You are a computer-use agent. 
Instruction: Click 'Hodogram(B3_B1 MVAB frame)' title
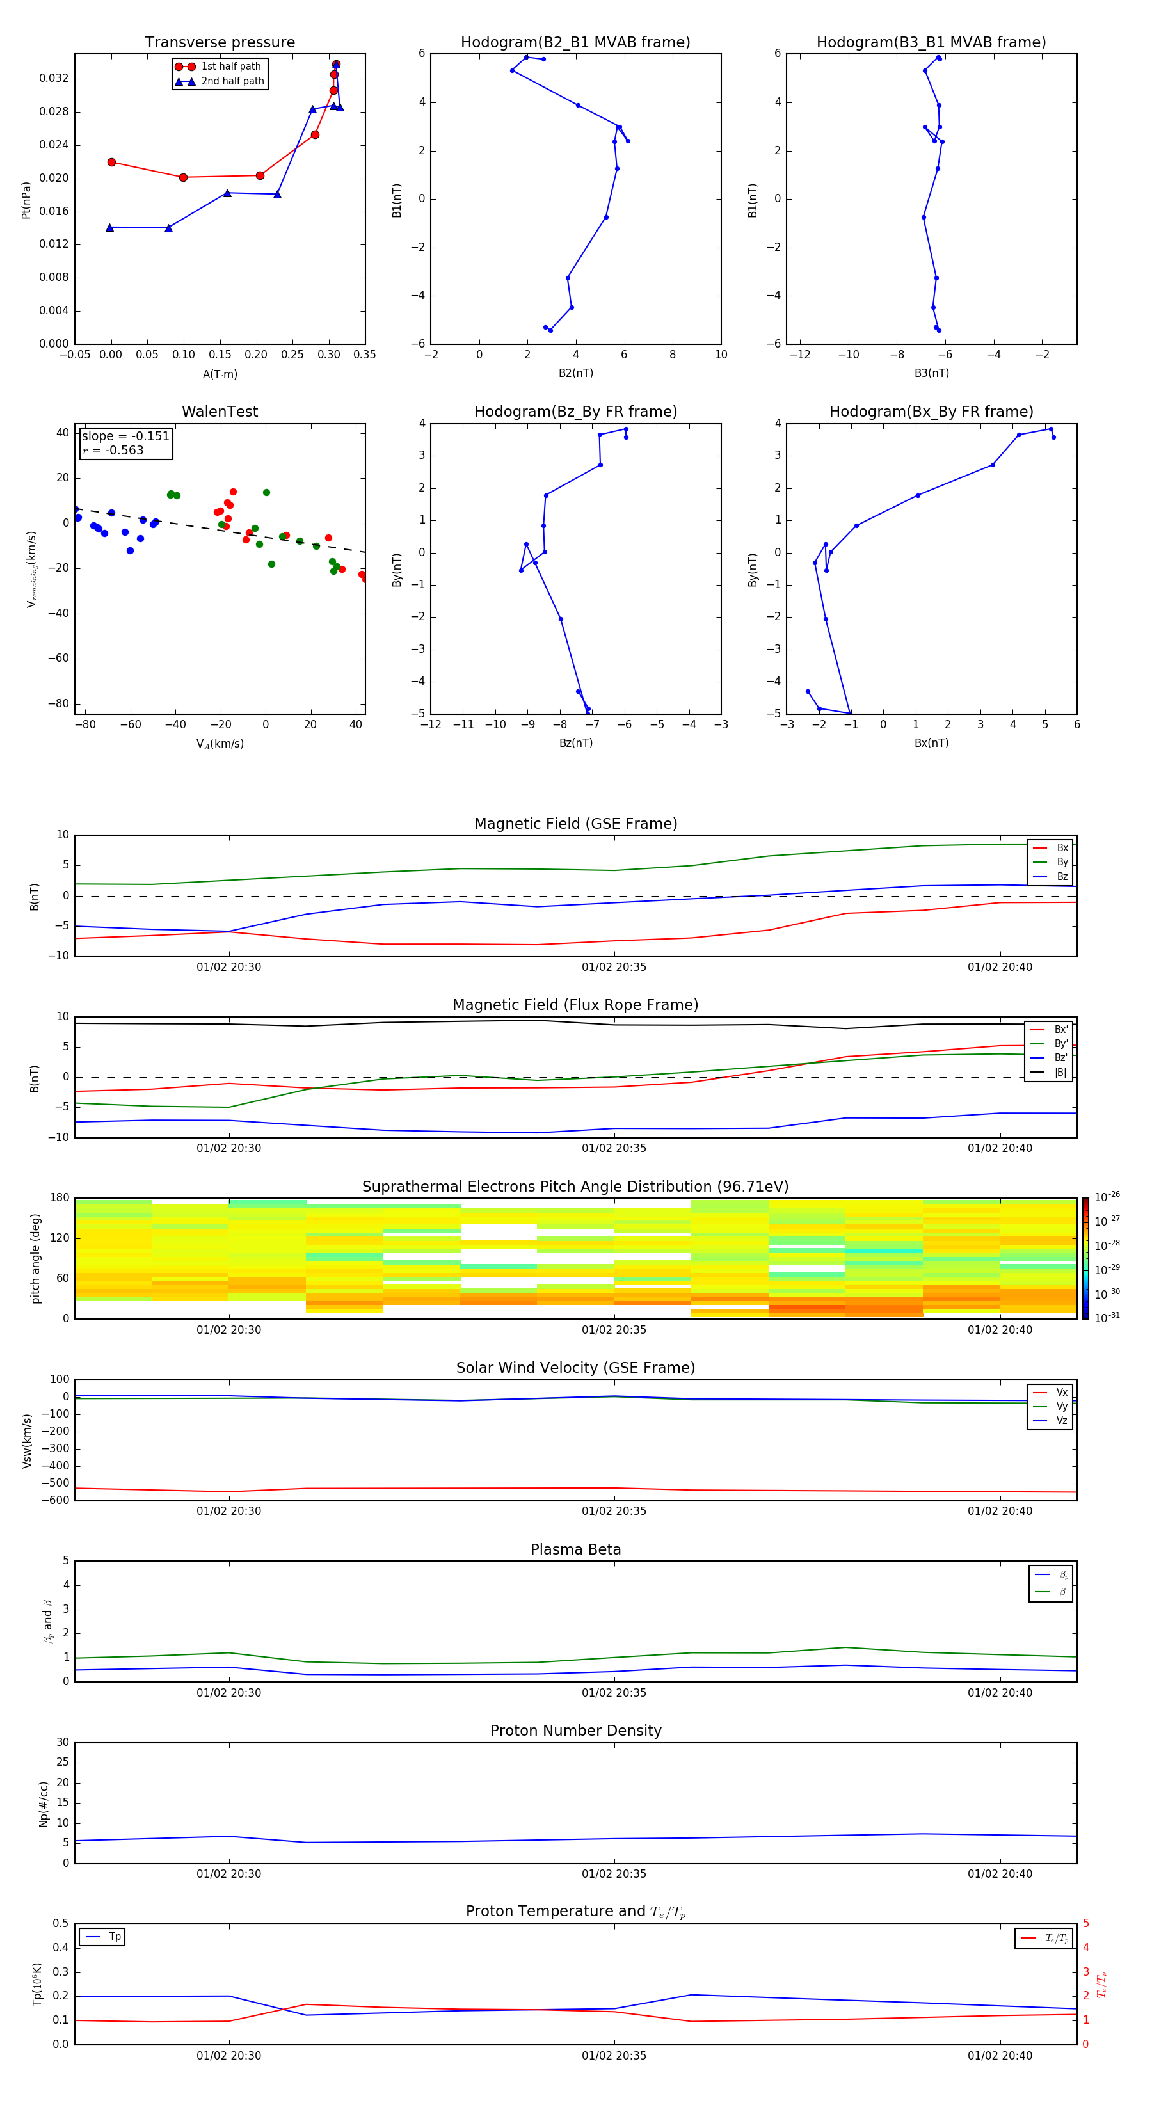click(x=931, y=42)
